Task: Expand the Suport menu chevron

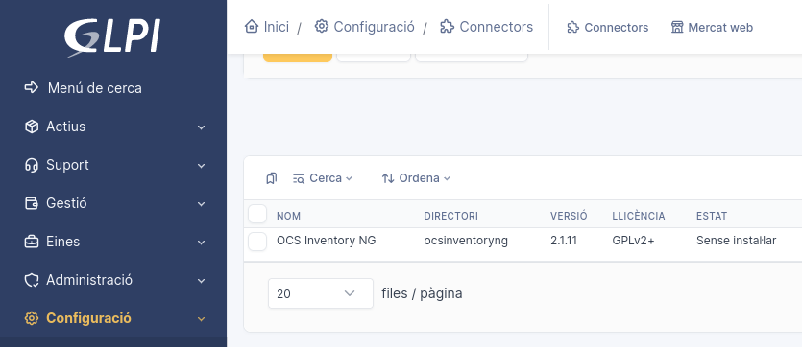Action: tap(202, 165)
